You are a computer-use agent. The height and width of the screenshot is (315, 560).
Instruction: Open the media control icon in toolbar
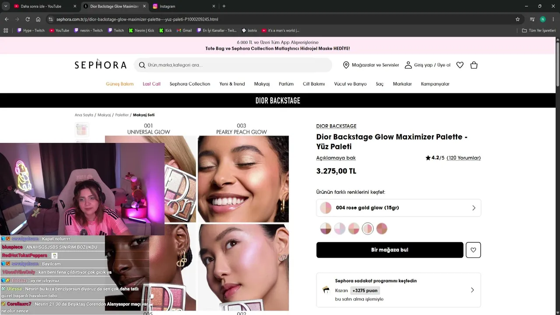pyautogui.click(x=532, y=19)
